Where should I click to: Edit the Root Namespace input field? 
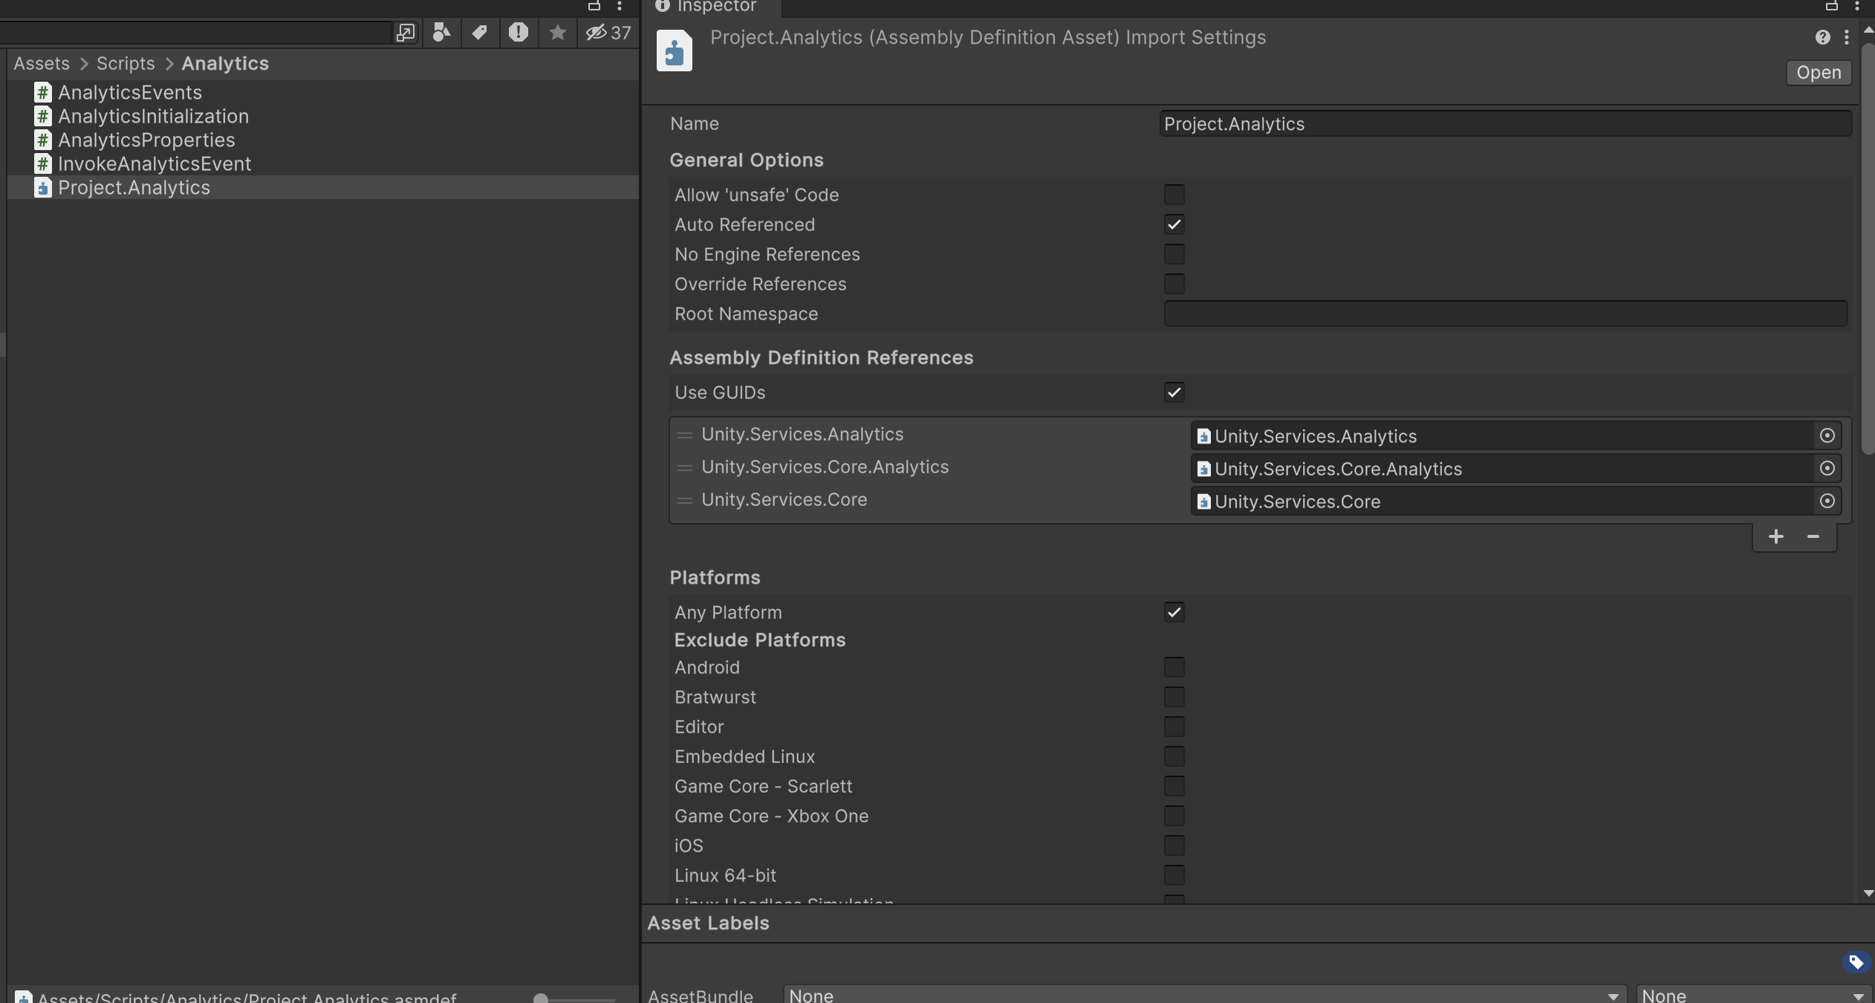pyautogui.click(x=1506, y=313)
